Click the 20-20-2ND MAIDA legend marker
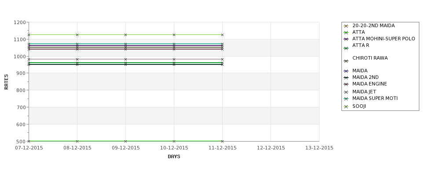This screenshot has width=429, height=188. point(346,26)
